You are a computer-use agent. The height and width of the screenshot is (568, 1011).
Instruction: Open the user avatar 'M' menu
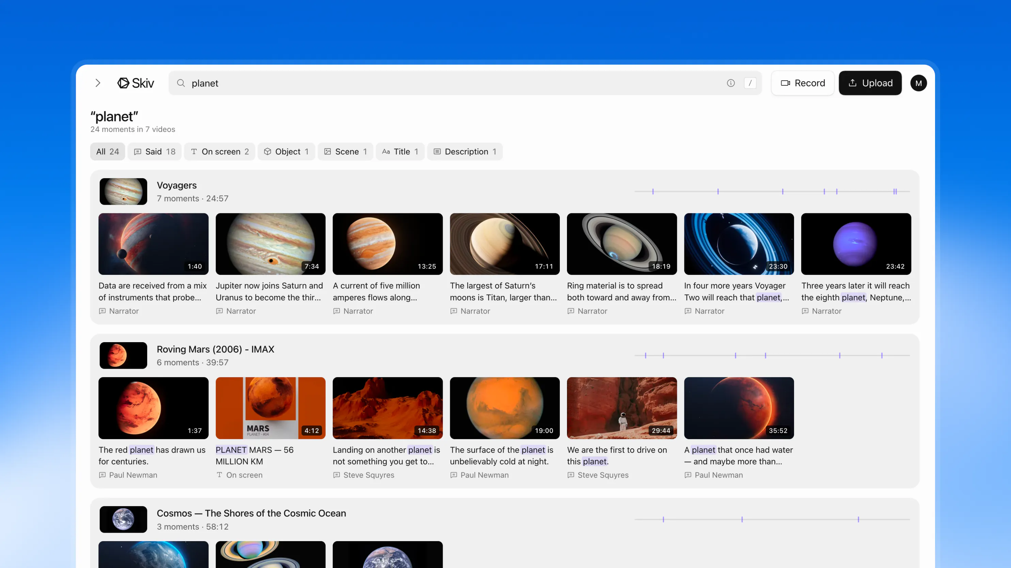pyautogui.click(x=918, y=83)
